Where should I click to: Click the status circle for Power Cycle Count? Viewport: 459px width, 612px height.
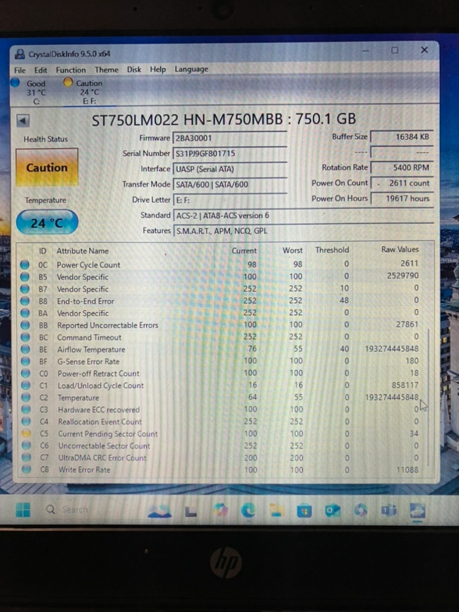25,265
